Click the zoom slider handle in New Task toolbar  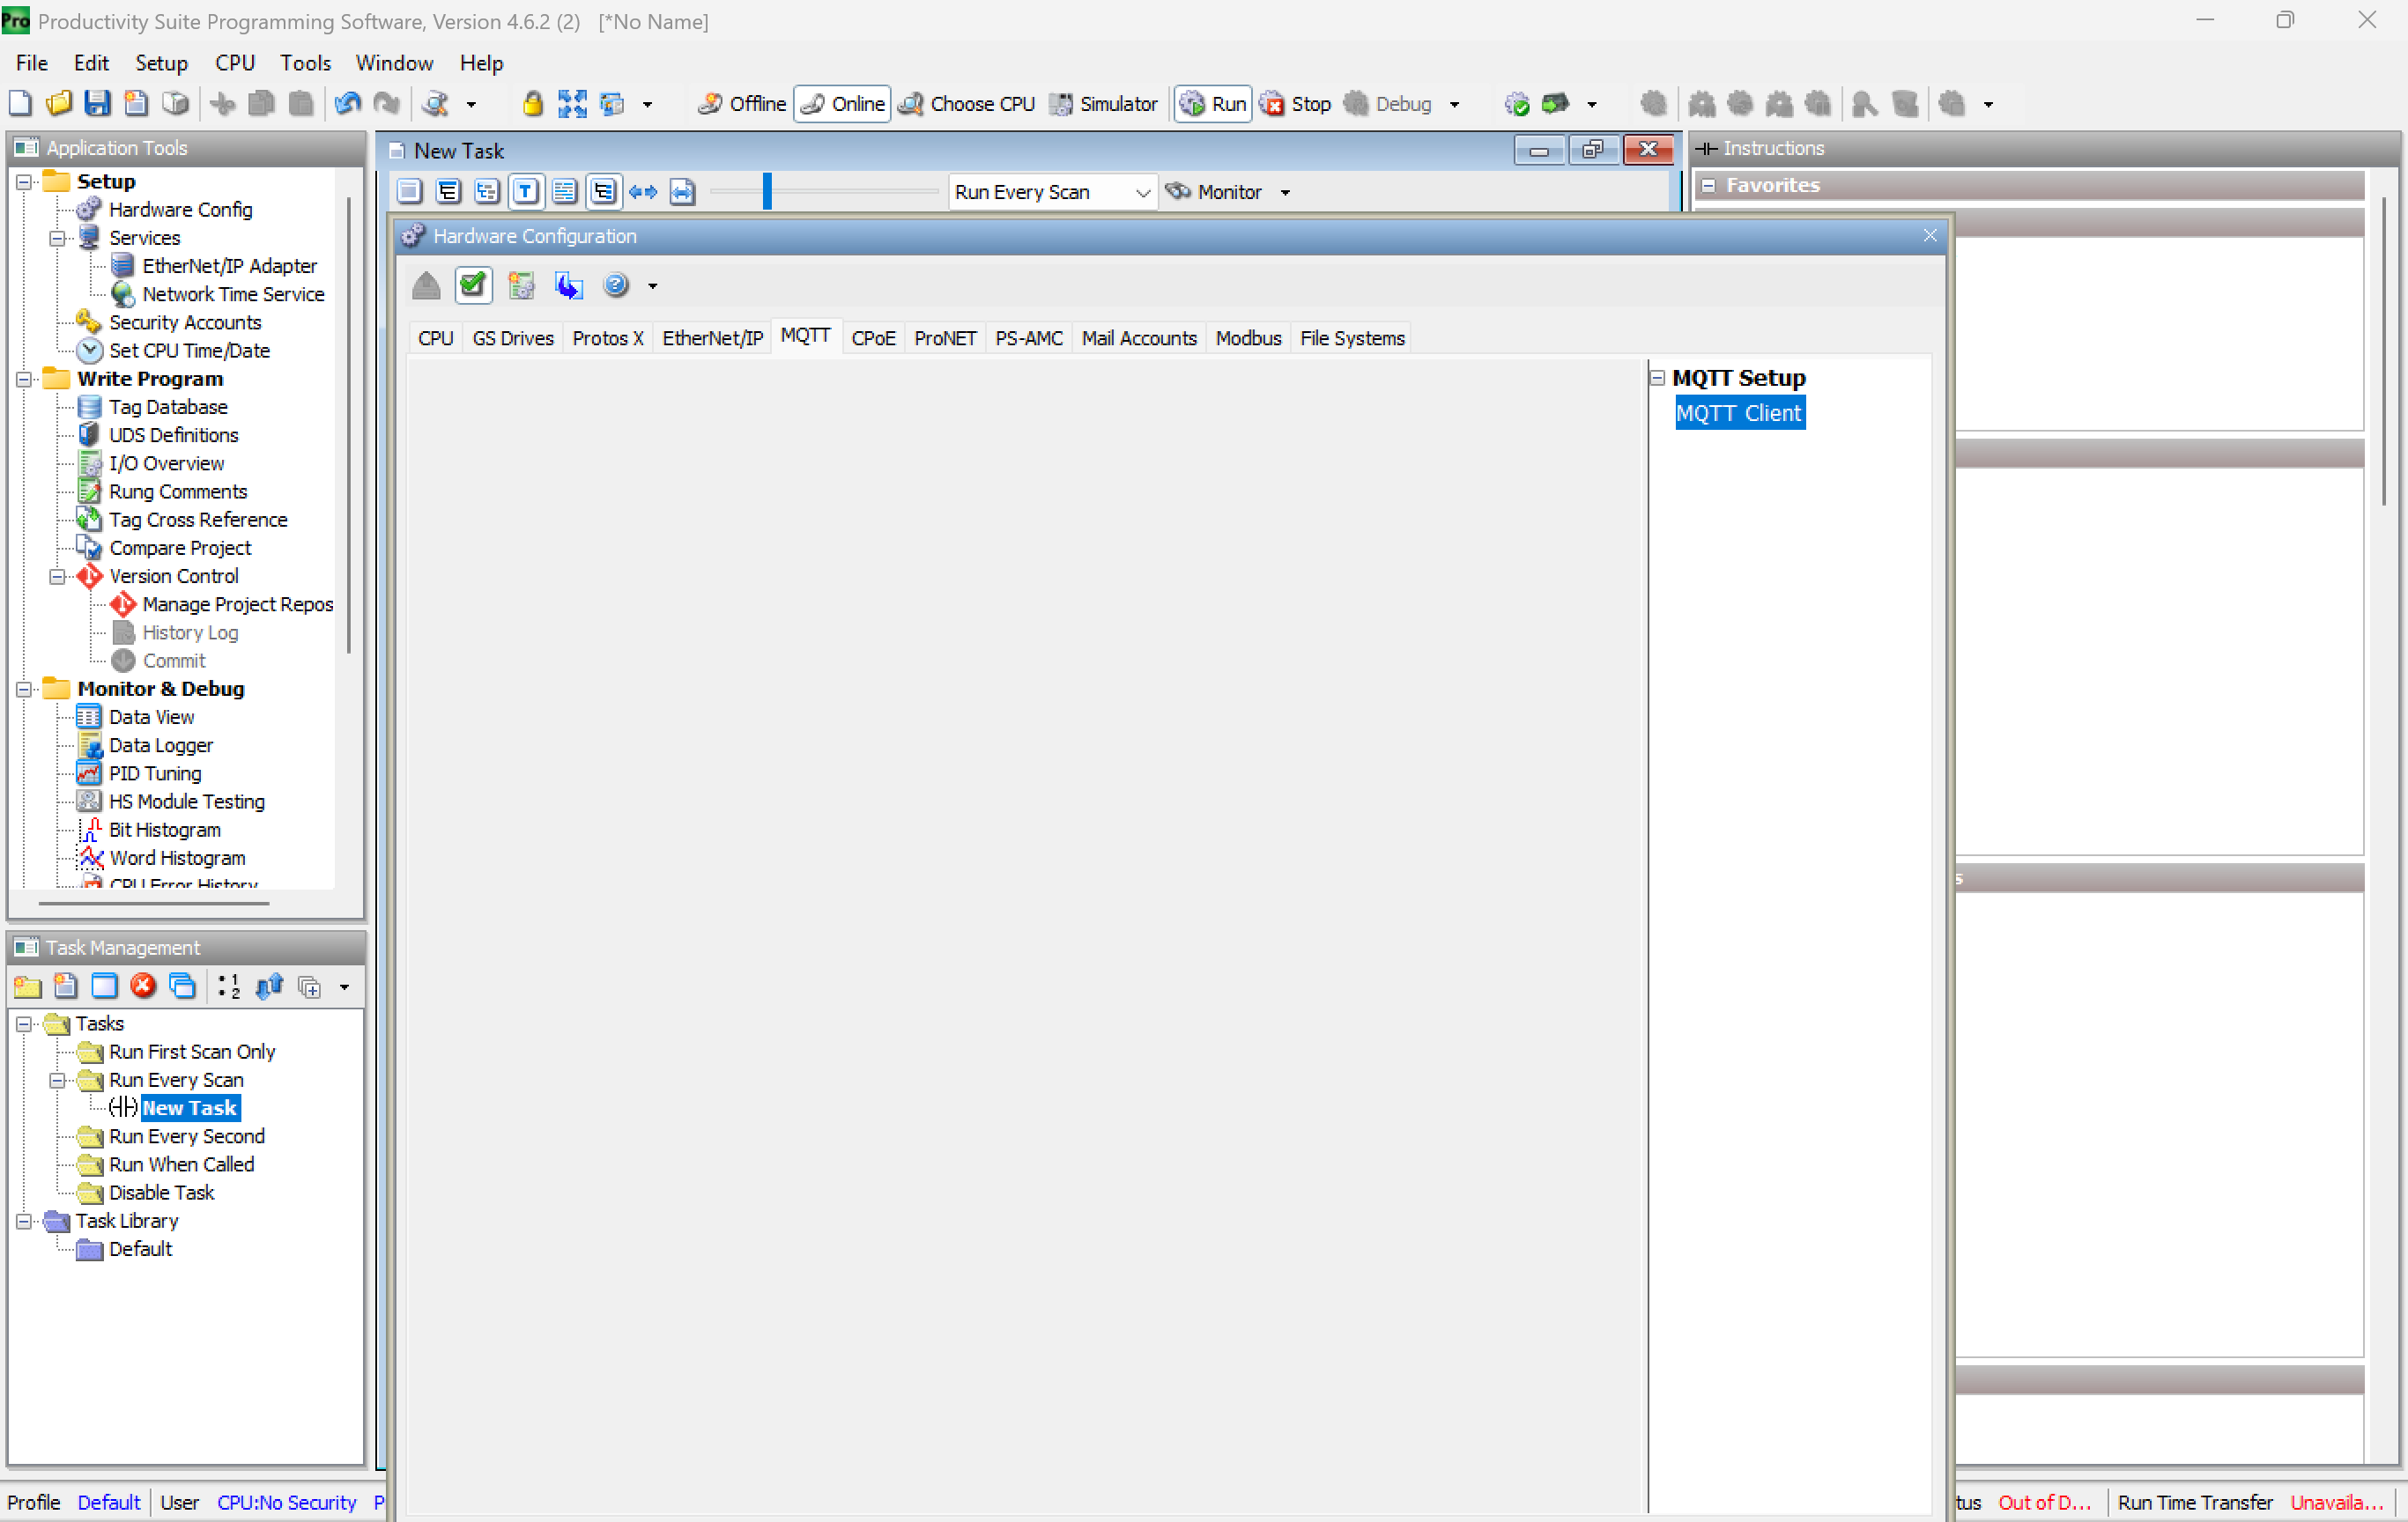click(x=767, y=191)
